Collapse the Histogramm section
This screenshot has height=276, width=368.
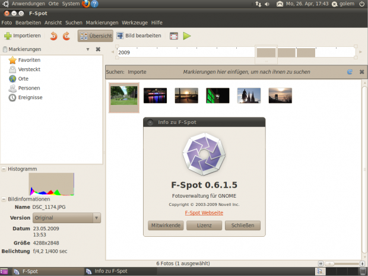tap(4, 169)
